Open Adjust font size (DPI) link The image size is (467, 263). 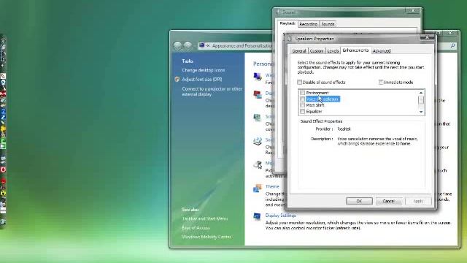[202, 80]
